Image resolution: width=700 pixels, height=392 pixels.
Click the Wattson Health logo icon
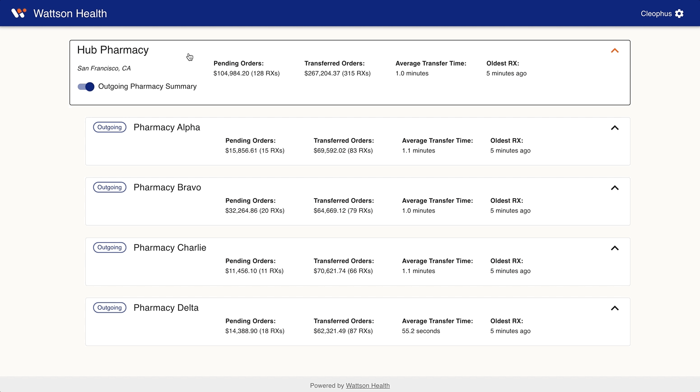click(x=19, y=13)
